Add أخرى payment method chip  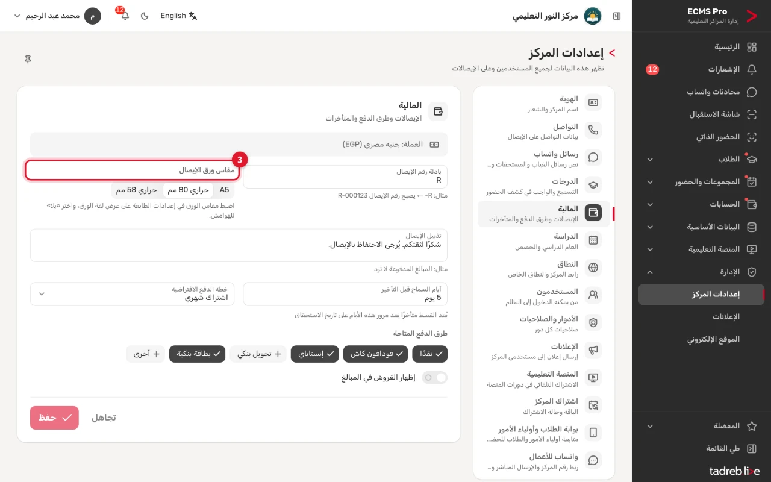click(x=145, y=354)
